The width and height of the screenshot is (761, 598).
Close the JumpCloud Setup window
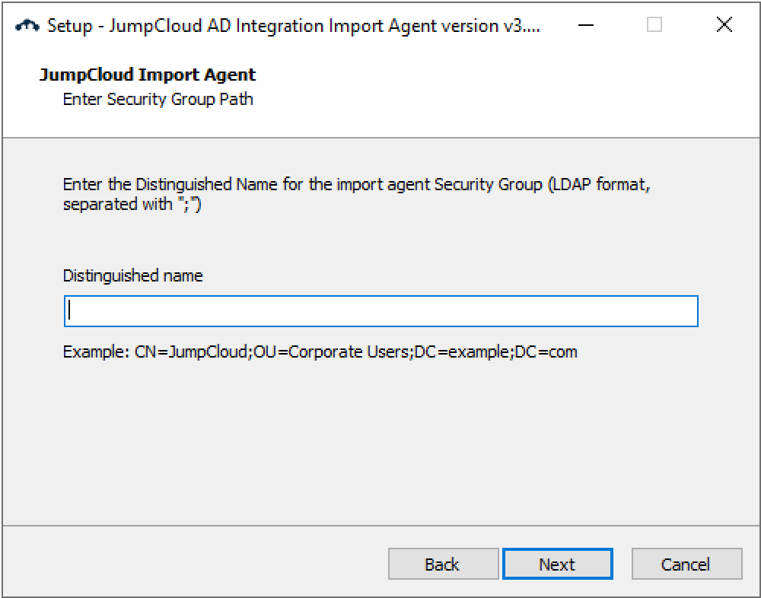[x=724, y=25]
